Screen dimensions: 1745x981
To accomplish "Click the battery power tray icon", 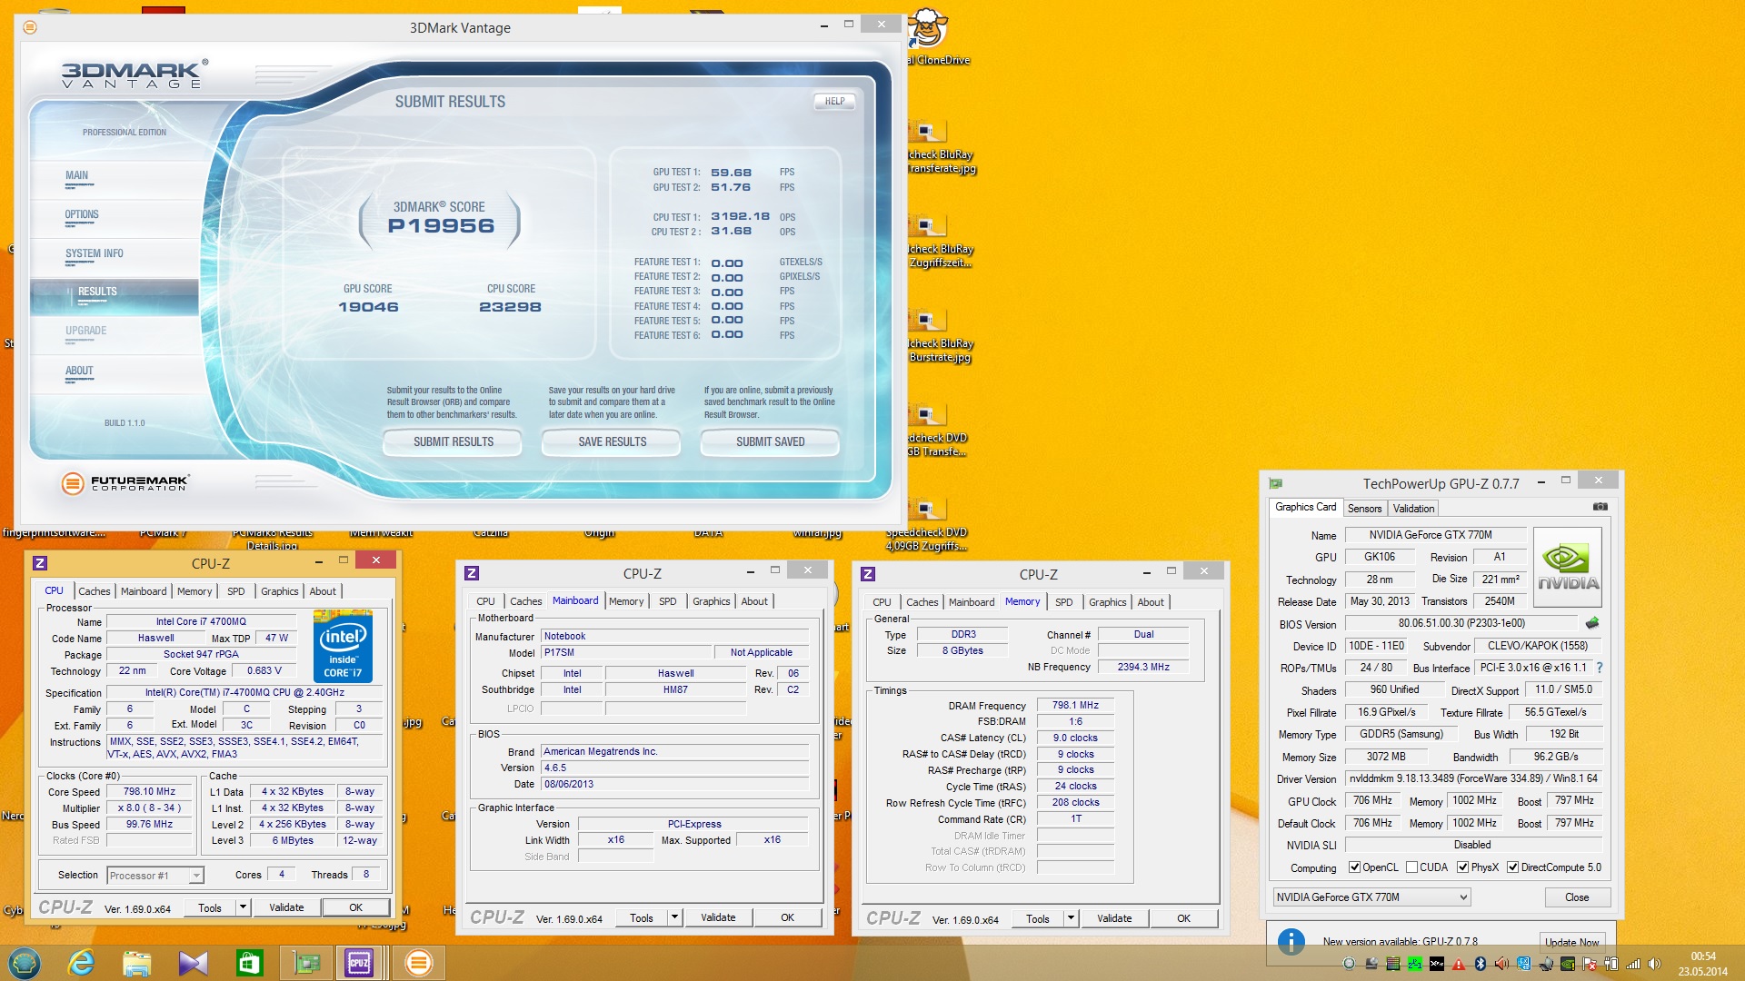I will 1611,964.
